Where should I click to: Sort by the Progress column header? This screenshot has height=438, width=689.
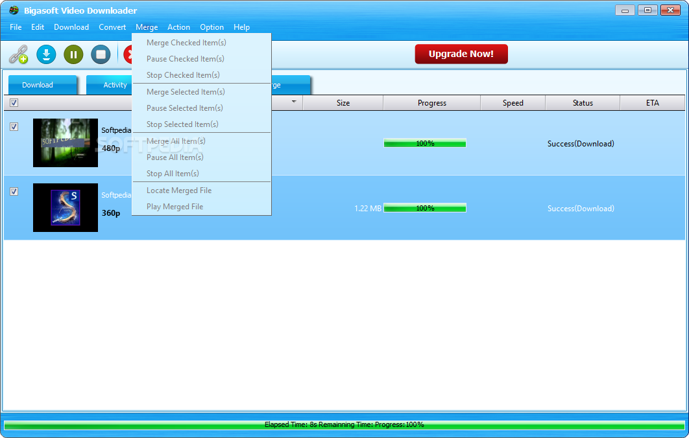pyautogui.click(x=432, y=103)
